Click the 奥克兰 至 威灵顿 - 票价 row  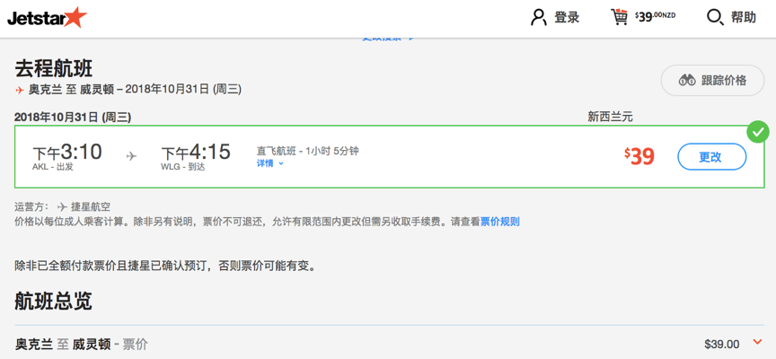coord(389,343)
